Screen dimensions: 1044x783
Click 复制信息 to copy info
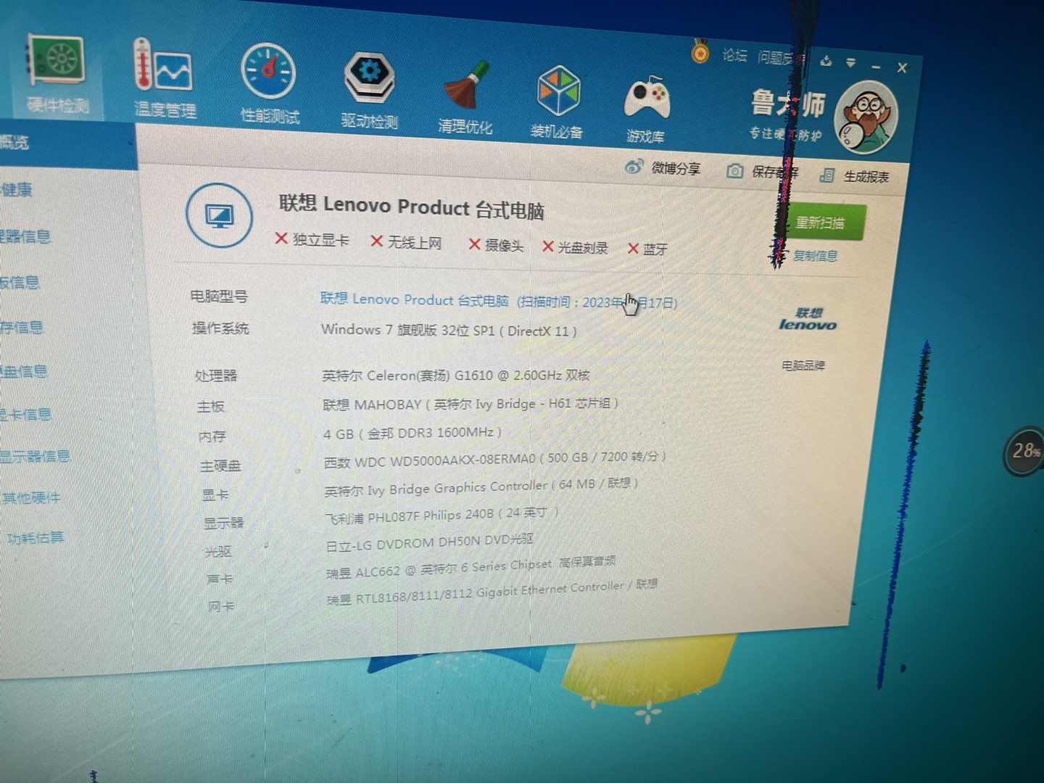[x=815, y=255]
